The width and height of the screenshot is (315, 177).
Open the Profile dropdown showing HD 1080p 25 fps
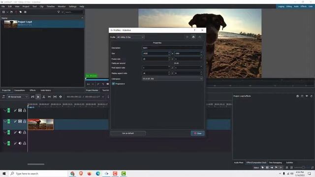130,37
